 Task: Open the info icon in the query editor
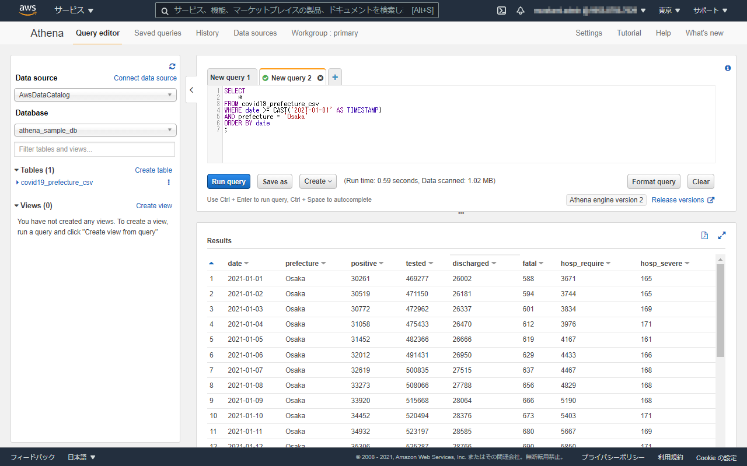(728, 68)
